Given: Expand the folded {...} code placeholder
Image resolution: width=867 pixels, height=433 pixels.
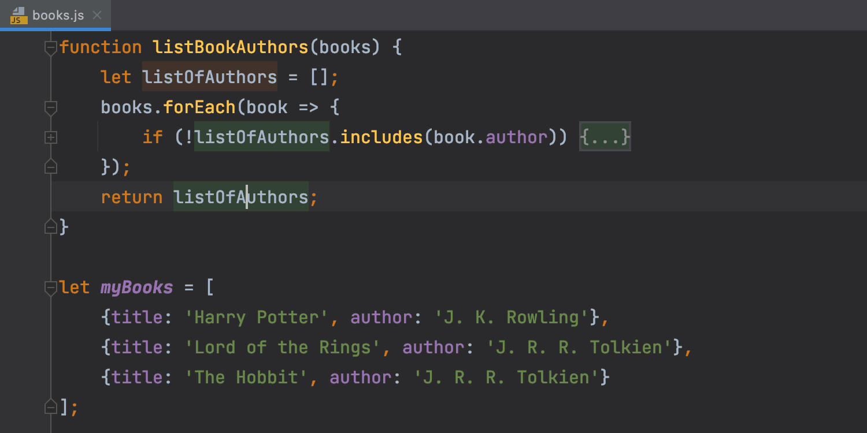Looking at the screenshot, I should point(605,137).
